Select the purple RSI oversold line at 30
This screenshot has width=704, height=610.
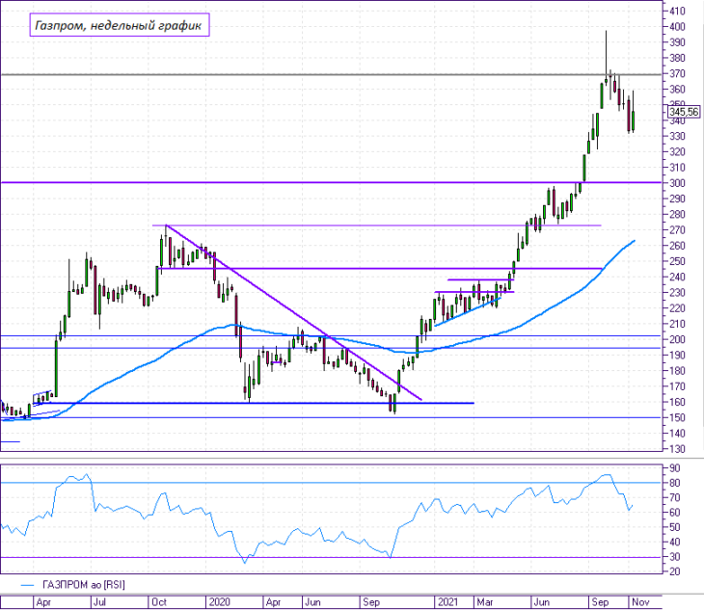[332, 558]
